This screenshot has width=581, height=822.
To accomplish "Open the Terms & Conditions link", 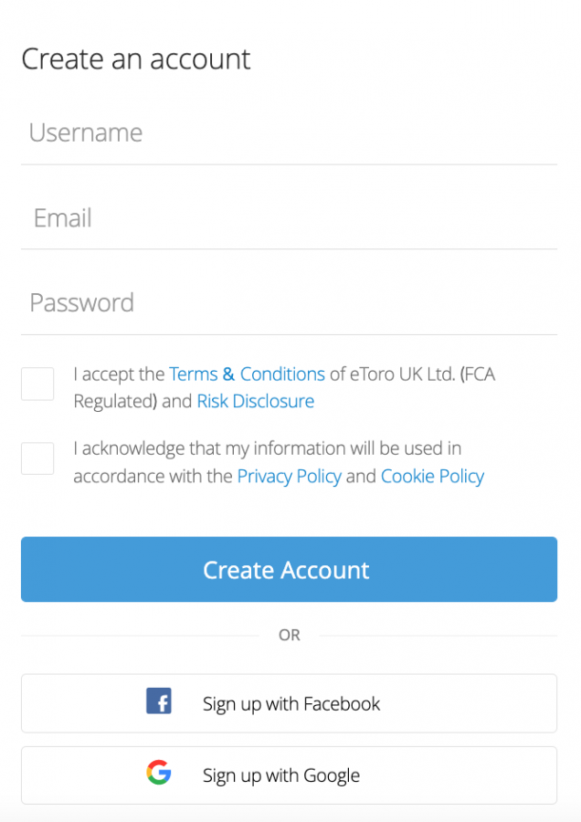I will pos(247,374).
